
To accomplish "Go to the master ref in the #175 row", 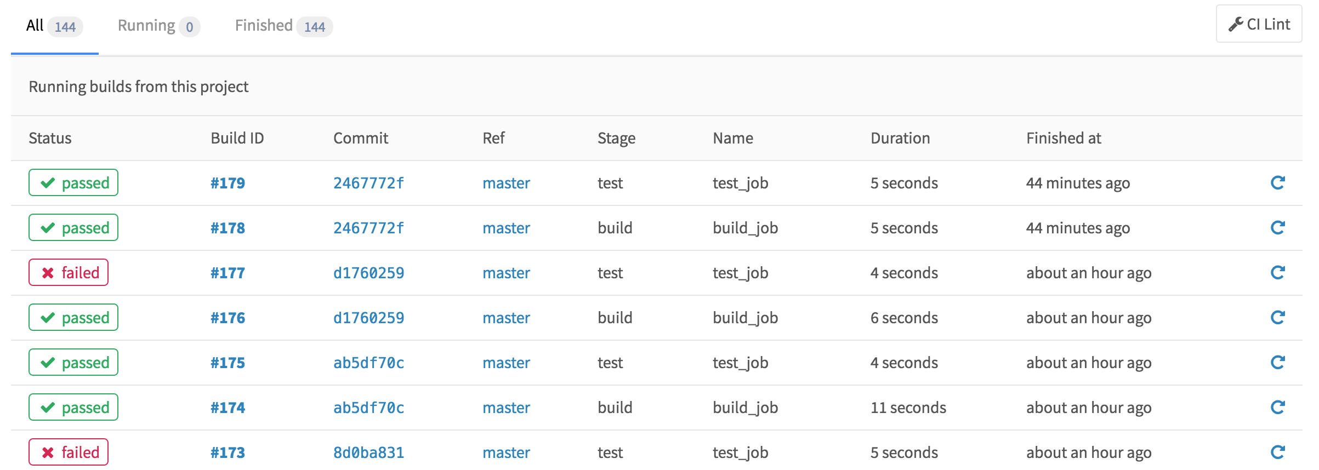I will click(x=506, y=363).
